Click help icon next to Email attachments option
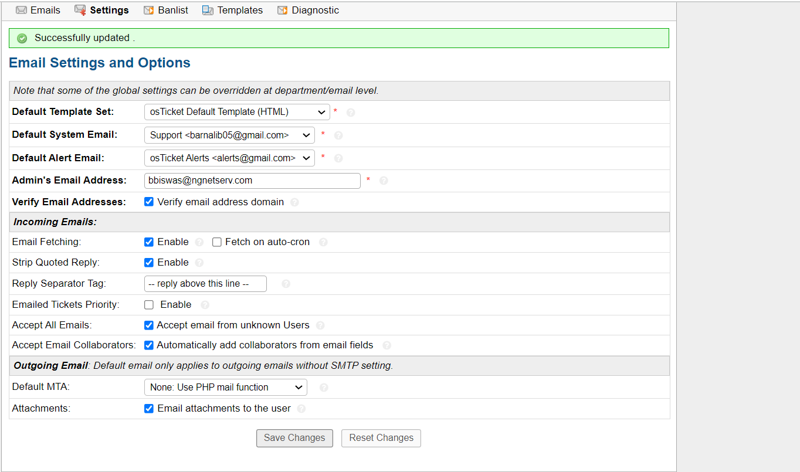Screen dimensions: 800x472 coord(301,409)
